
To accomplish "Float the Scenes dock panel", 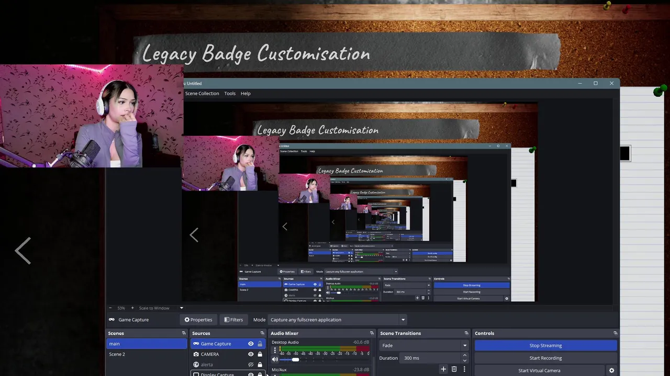I will coord(184,333).
